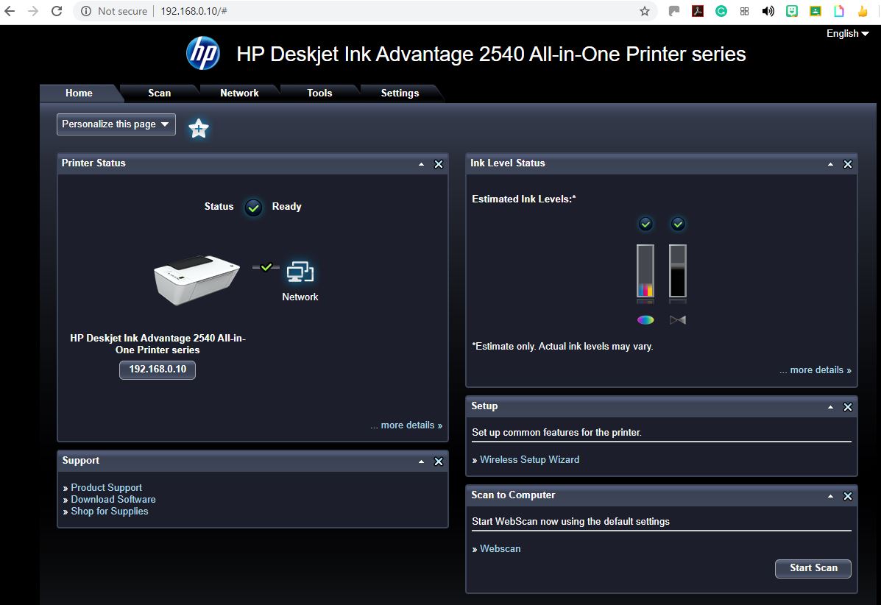The width and height of the screenshot is (881, 605).
Task: Collapse the Setup panel
Action: tap(830, 407)
